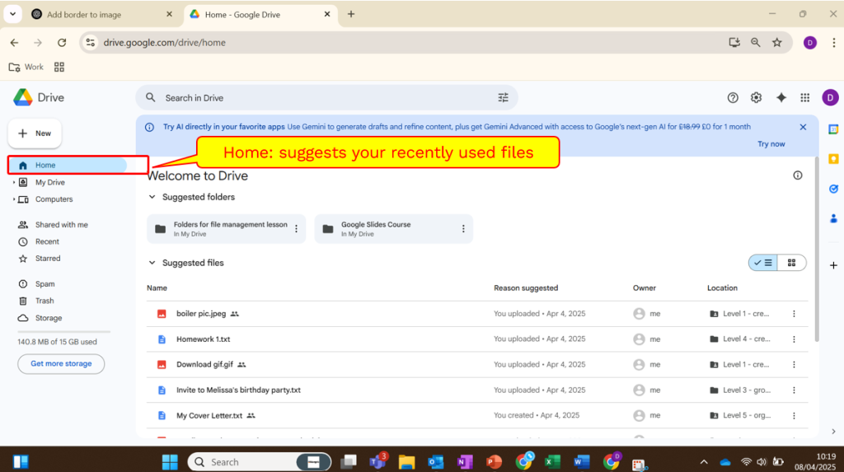844x472 pixels.
Task: Collapse the Suggested files section
Action: (152, 263)
